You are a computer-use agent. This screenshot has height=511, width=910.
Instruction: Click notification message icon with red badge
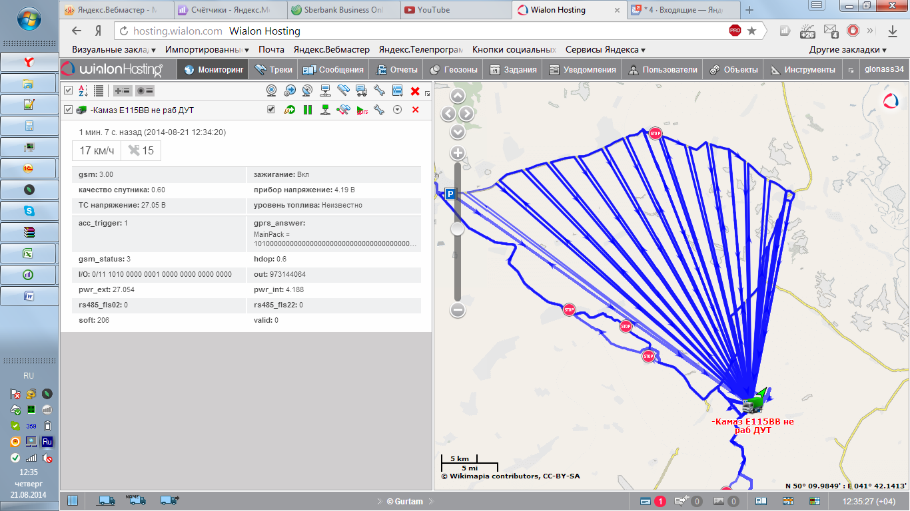[x=646, y=501]
